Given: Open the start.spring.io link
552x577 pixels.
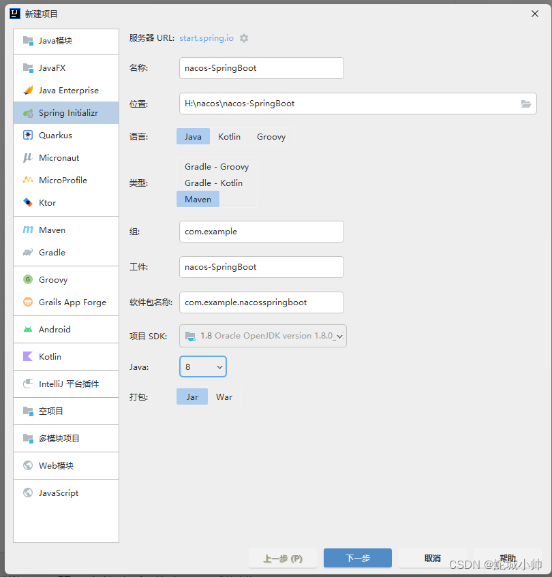Looking at the screenshot, I should (x=206, y=38).
